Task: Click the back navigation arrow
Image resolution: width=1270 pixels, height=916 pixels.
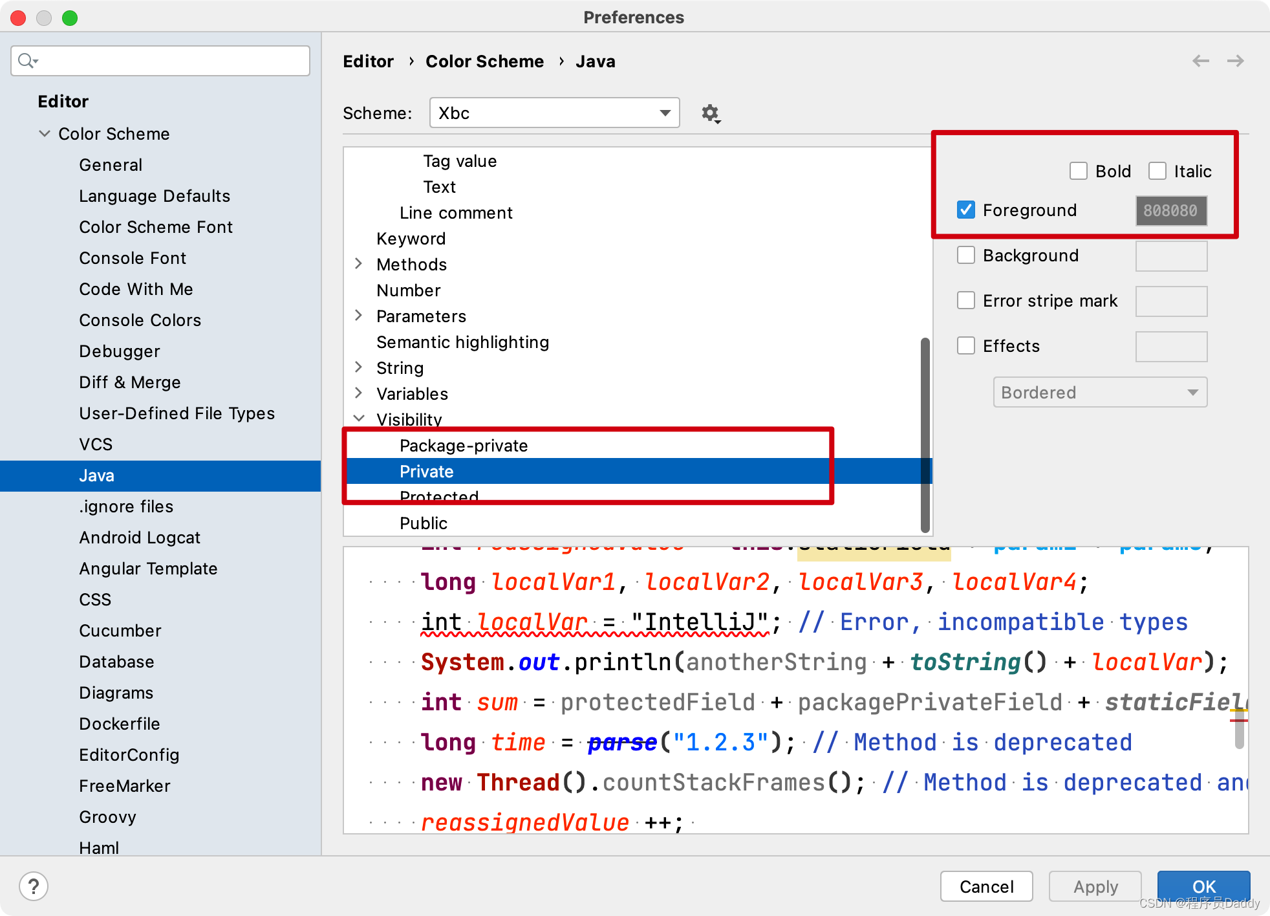Action: pyautogui.click(x=1201, y=61)
